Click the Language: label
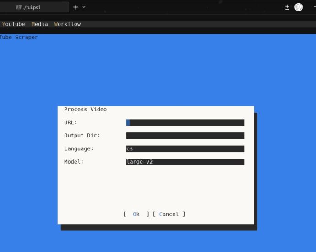Image resolution: width=316 pixels, height=252 pixels. pos(79,149)
